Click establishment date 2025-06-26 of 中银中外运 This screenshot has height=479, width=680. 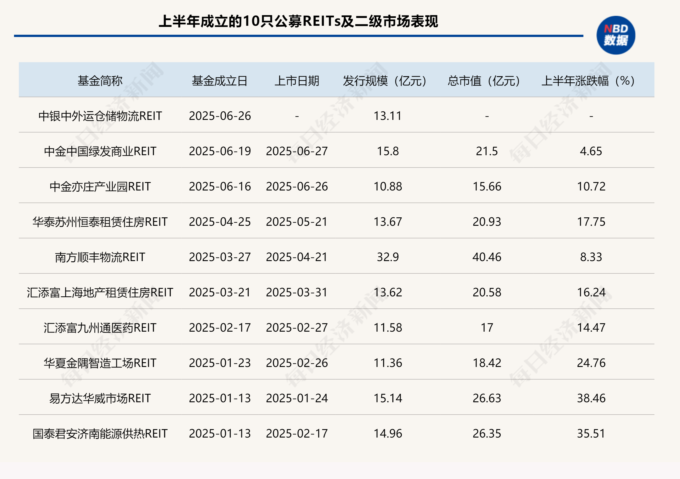point(220,116)
